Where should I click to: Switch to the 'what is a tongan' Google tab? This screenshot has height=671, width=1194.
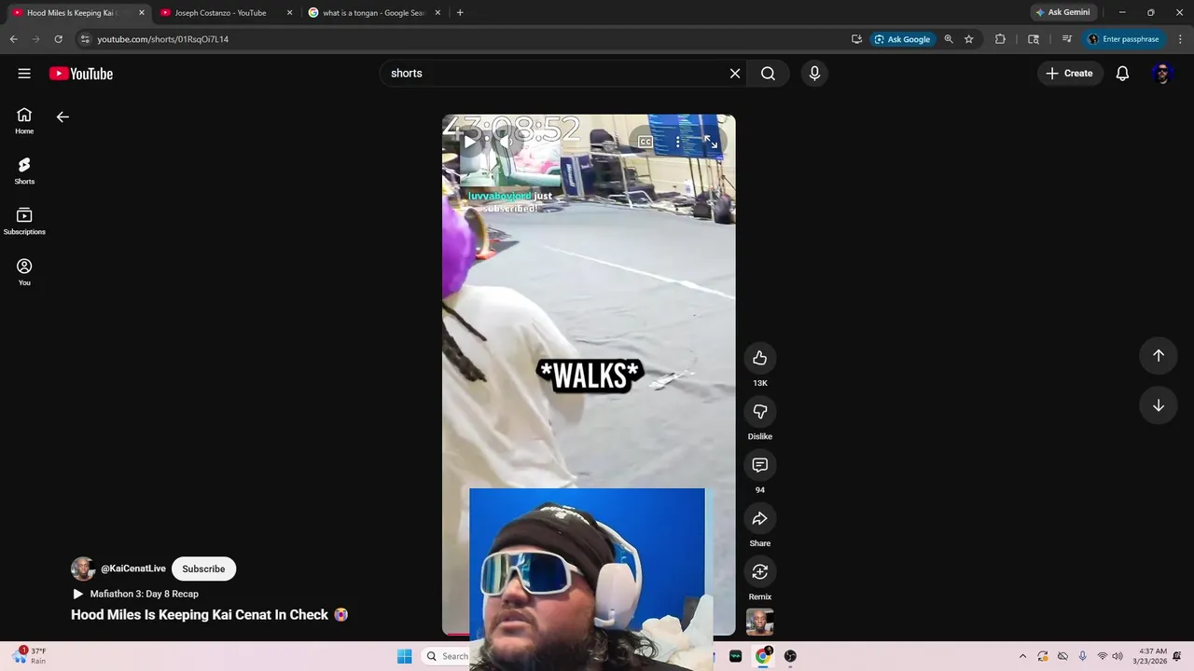(x=373, y=13)
